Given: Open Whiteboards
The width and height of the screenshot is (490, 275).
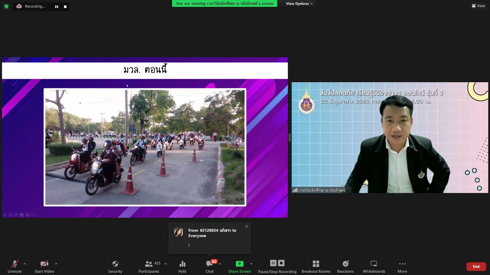Looking at the screenshot, I should pyautogui.click(x=374, y=266).
